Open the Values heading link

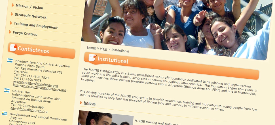click(90, 103)
